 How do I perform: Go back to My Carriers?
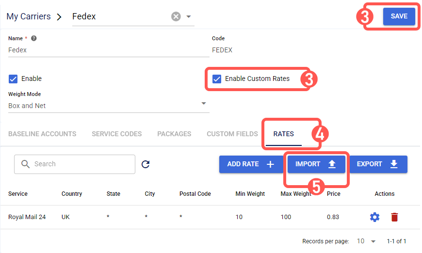[x=29, y=16]
